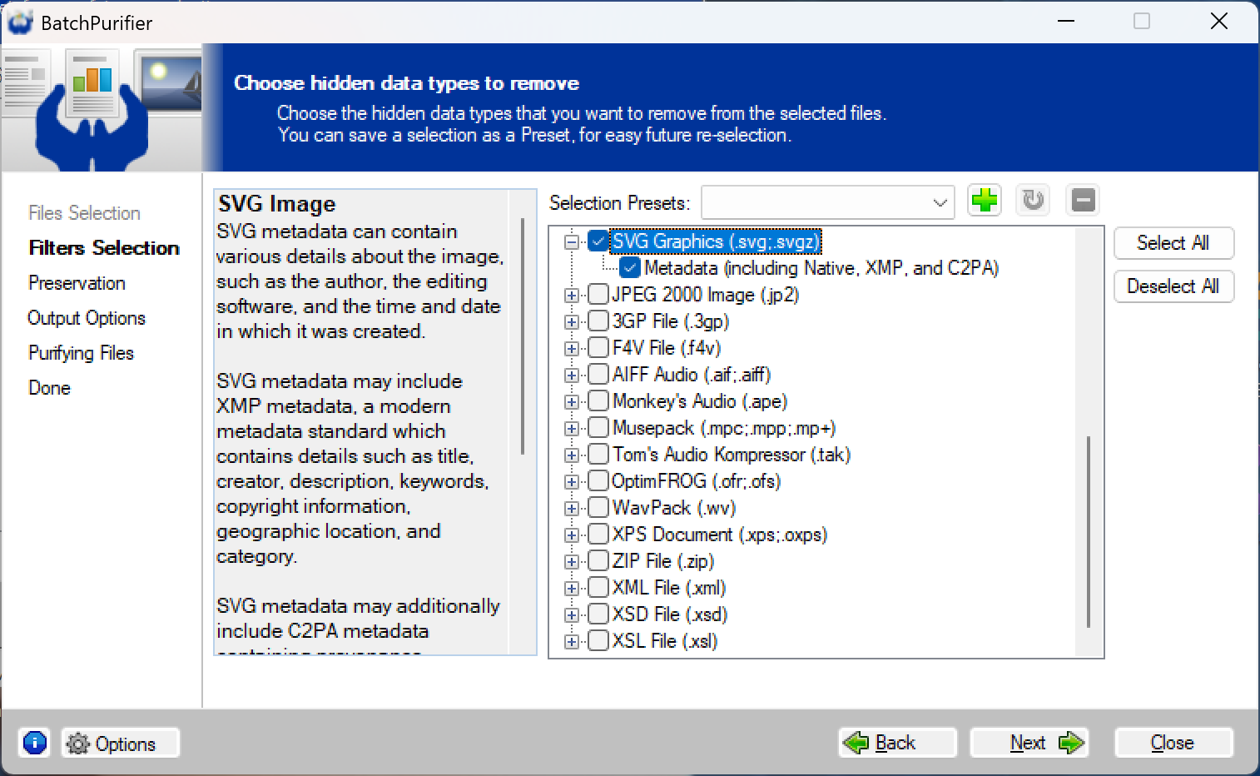This screenshot has height=776, width=1260.
Task: Check XPS Document (.xps;.oxps) checkbox
Action: (x=598, y=535)
